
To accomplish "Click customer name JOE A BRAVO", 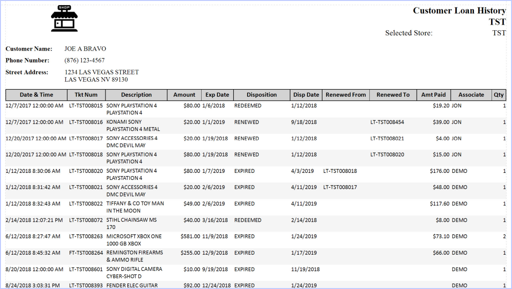I will click(85, 49).
